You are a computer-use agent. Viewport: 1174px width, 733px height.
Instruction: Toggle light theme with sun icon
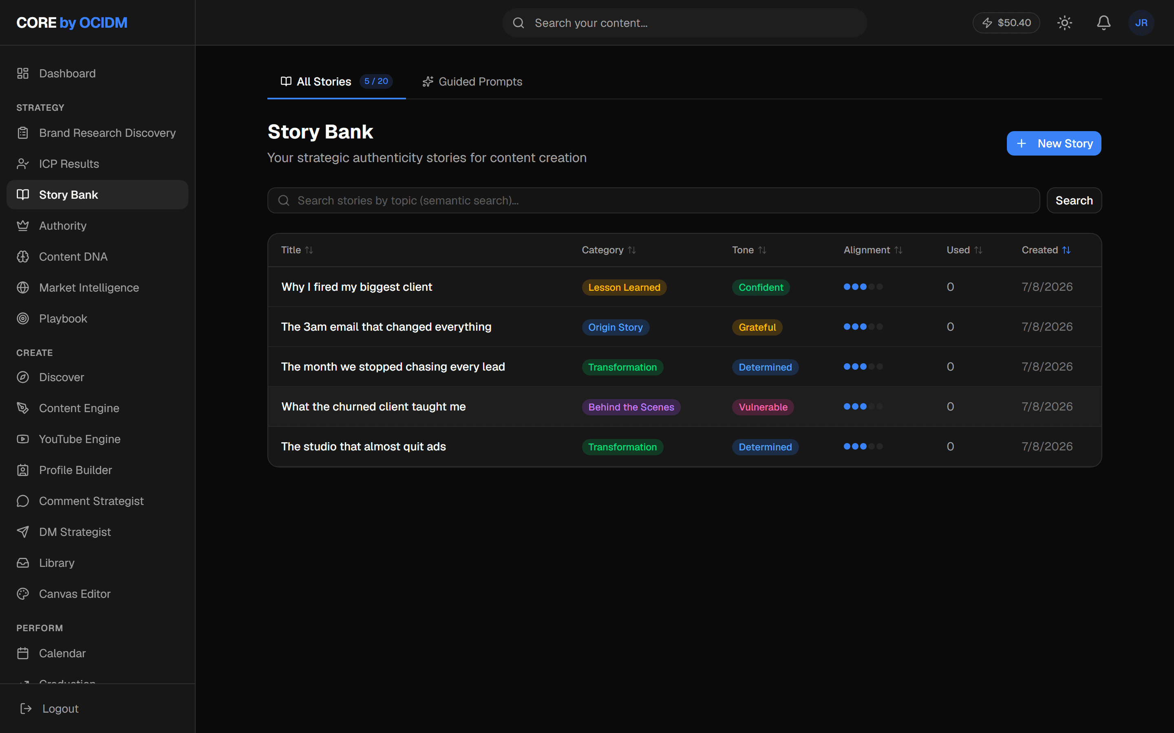point(1064,23)
